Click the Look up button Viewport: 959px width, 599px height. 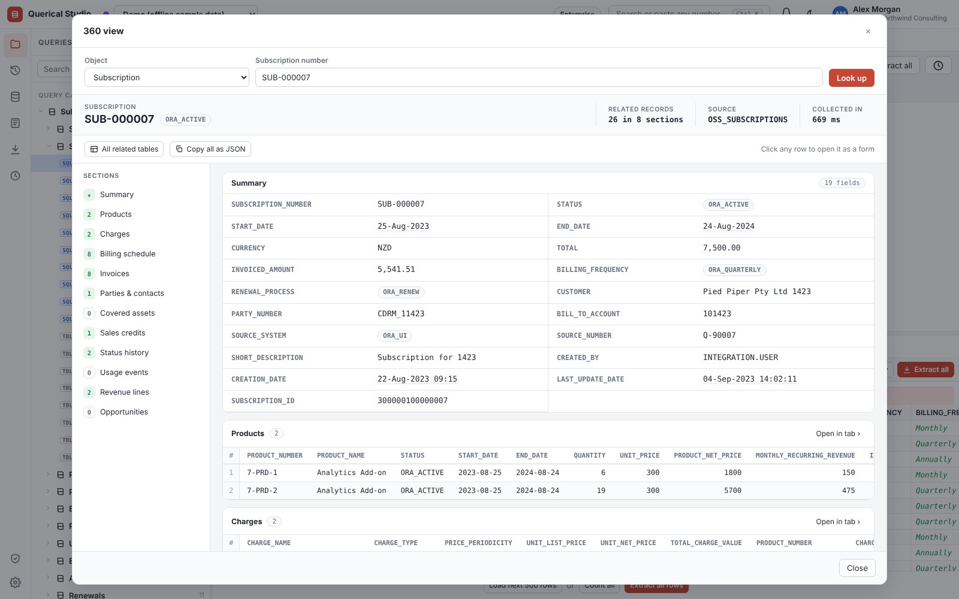[851, 78]
